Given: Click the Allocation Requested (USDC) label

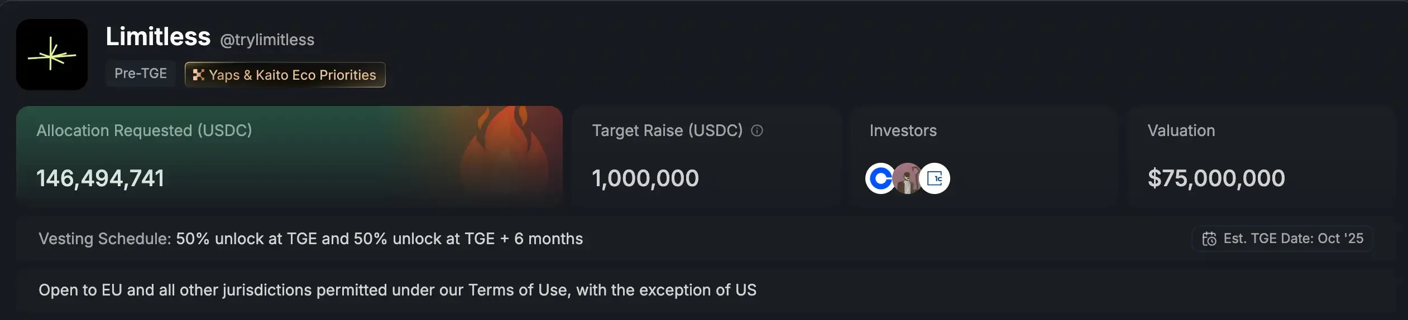Looking at the screenshot, I should point(144,130).
